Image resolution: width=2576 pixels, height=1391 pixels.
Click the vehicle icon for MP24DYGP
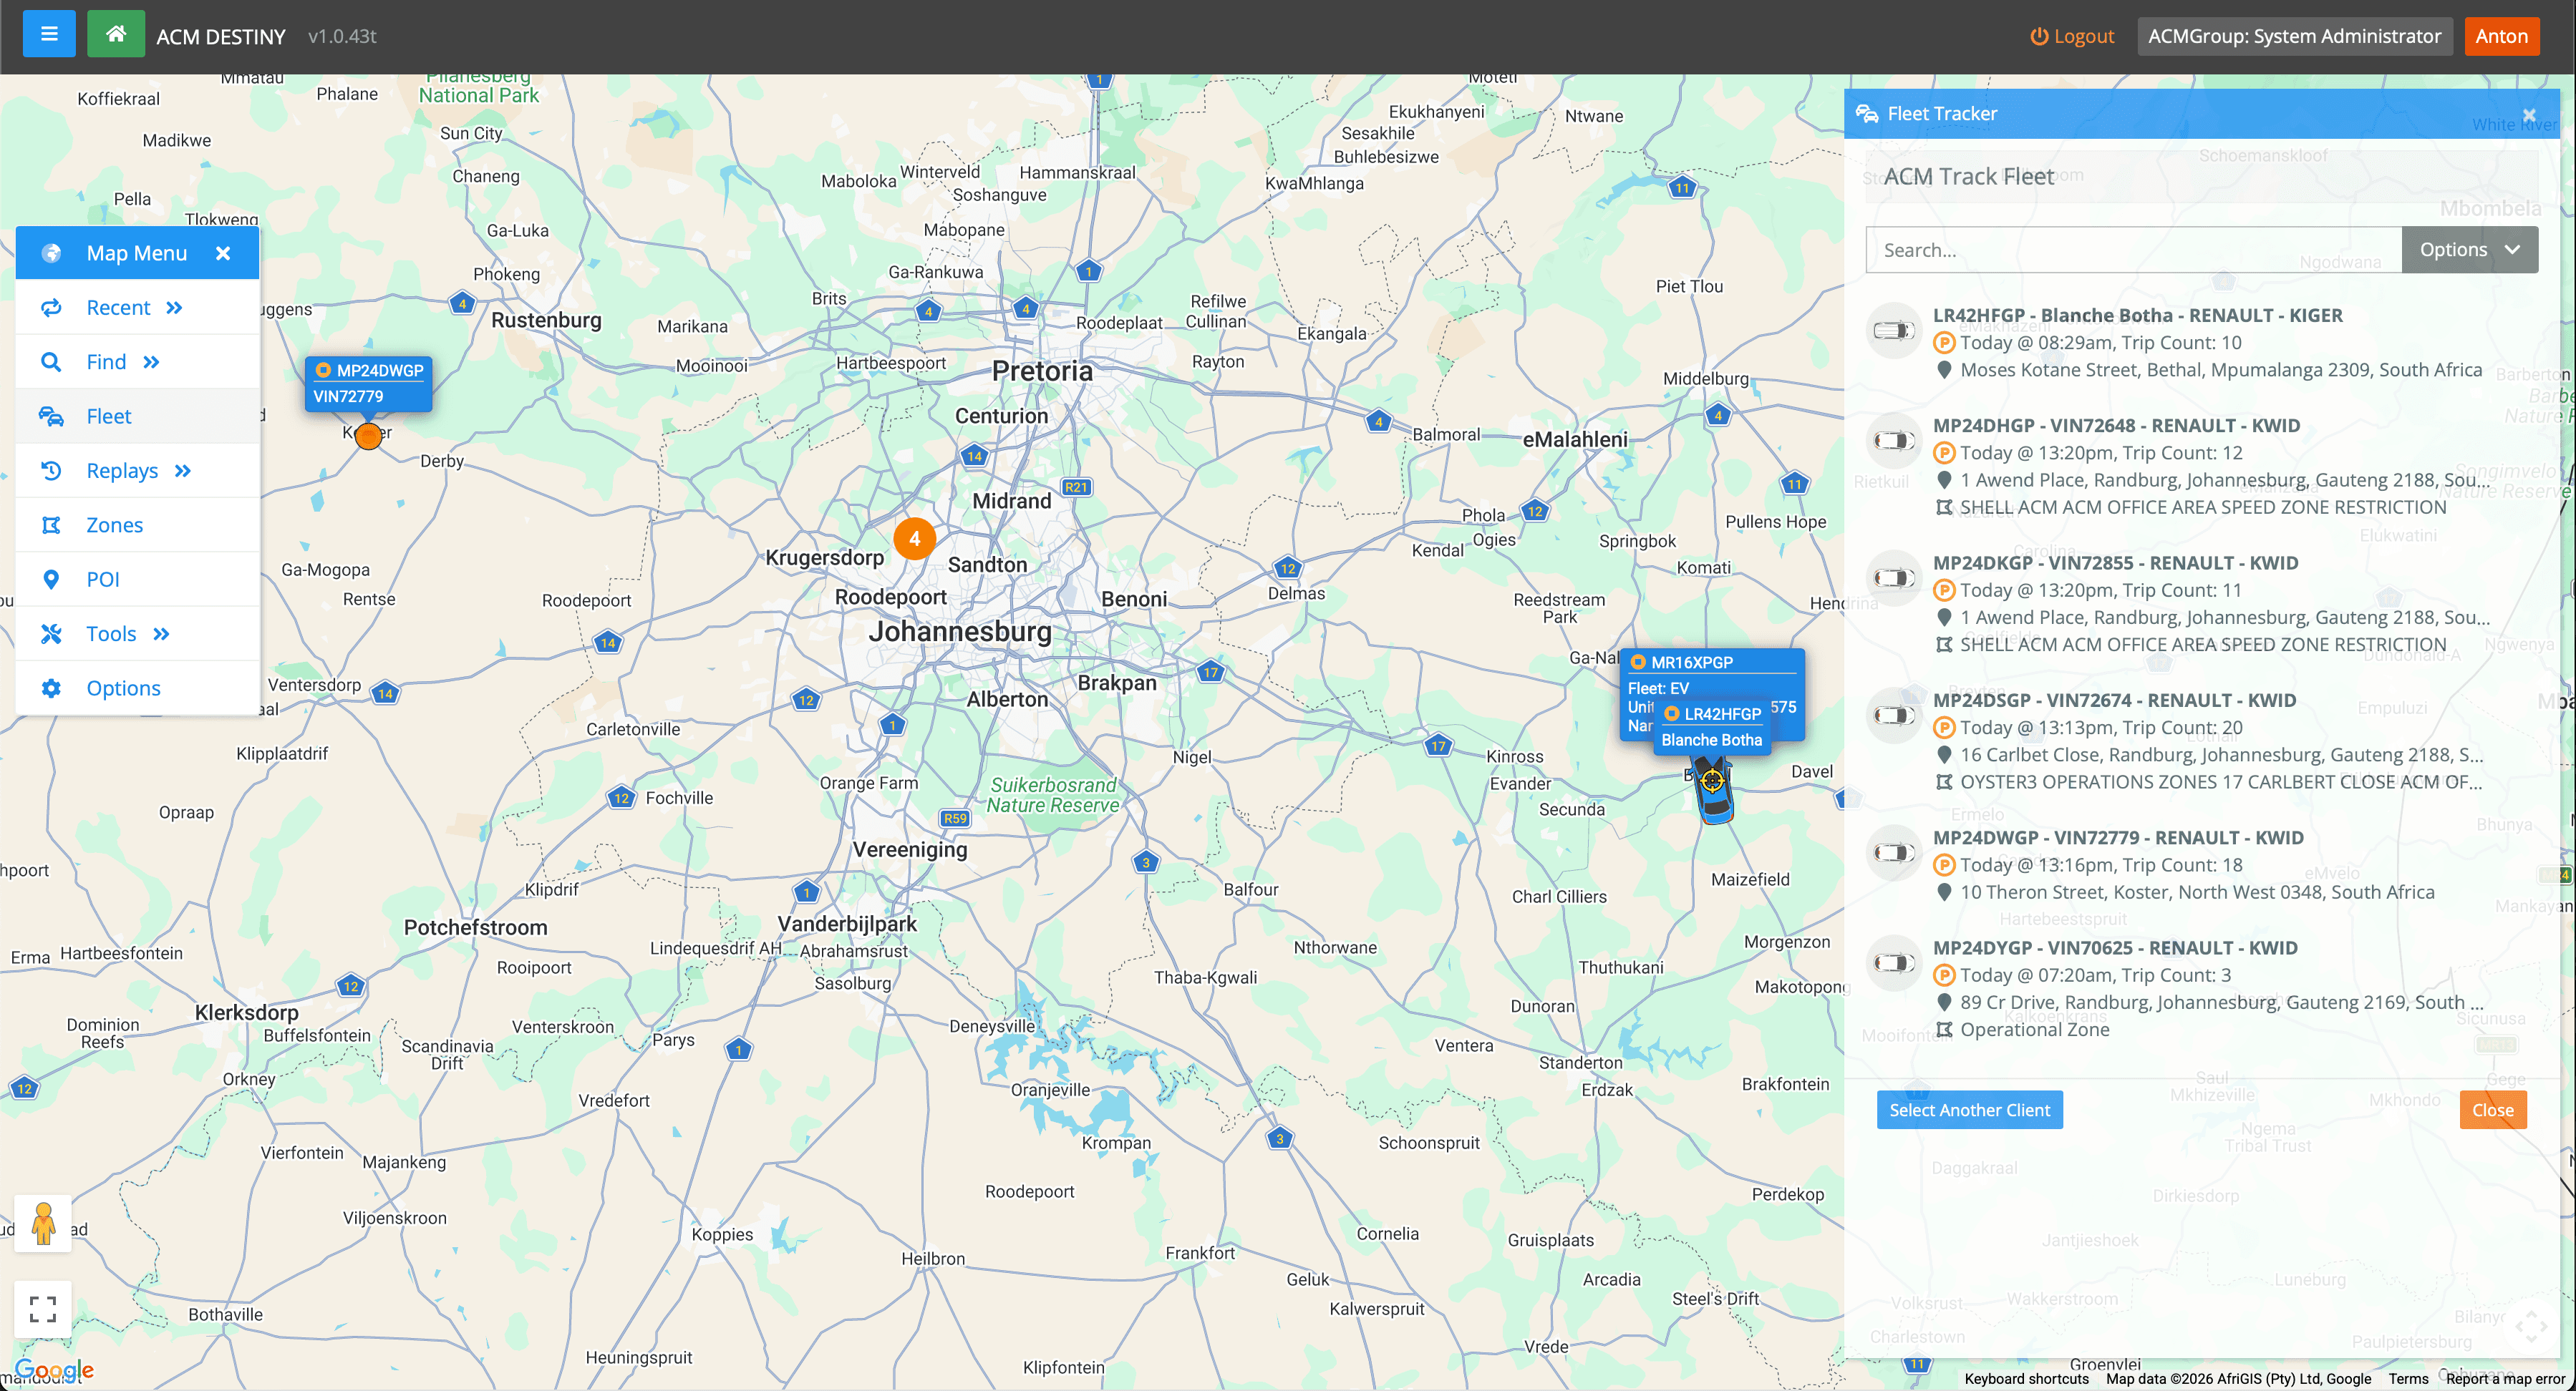(1894, 962)
